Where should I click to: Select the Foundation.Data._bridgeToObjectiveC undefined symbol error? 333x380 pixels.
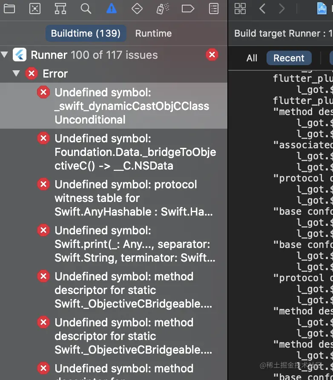pos(135,152)
